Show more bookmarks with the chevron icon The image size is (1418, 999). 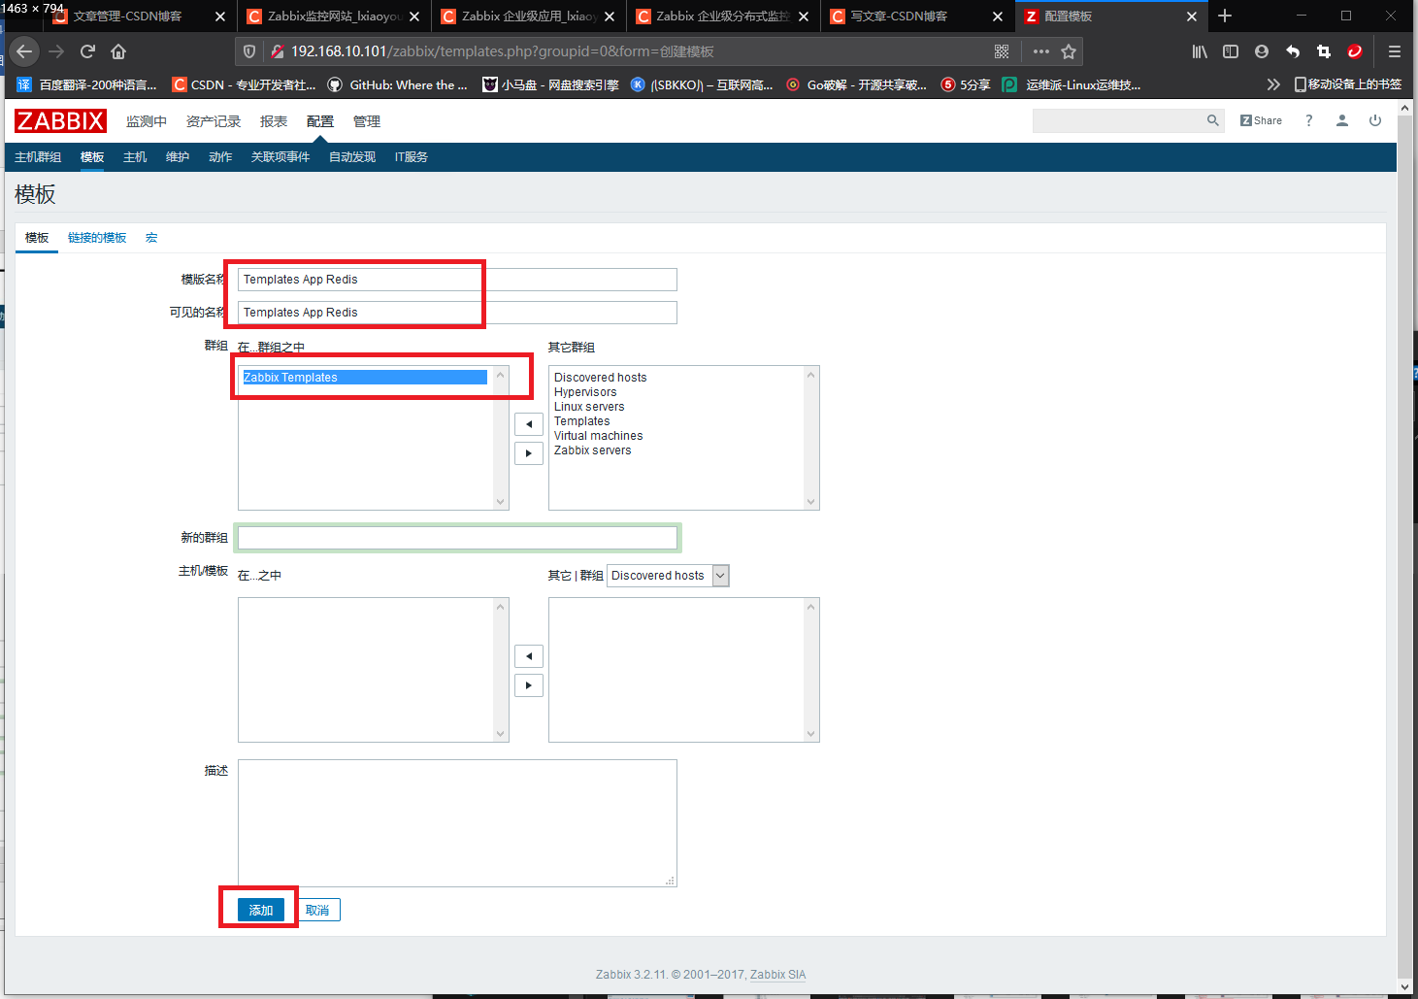pos(1273,84)
